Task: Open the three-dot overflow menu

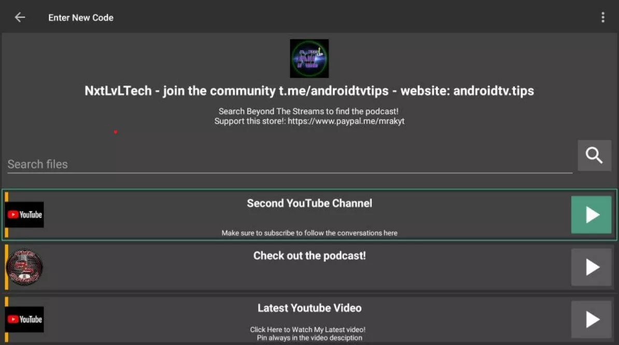Action: click(602, 17)
